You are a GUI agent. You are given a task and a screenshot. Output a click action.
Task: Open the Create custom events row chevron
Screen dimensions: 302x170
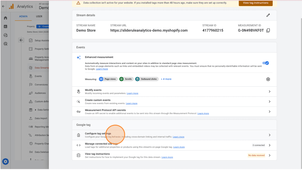tap(270, 102)
